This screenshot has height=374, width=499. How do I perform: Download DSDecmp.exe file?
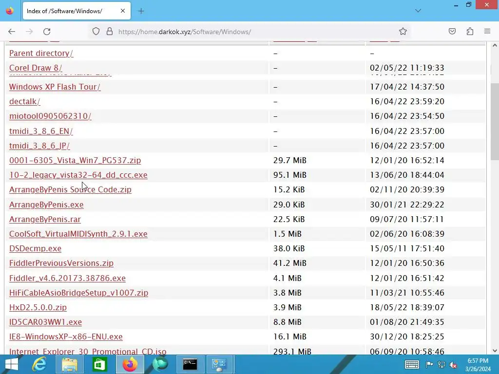pyautogui.click(x=35, y=248)
